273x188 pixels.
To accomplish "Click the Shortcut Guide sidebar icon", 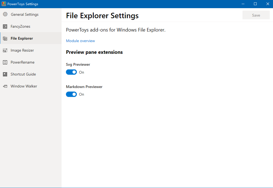I will pyautogui.click(x=5, y=74).
